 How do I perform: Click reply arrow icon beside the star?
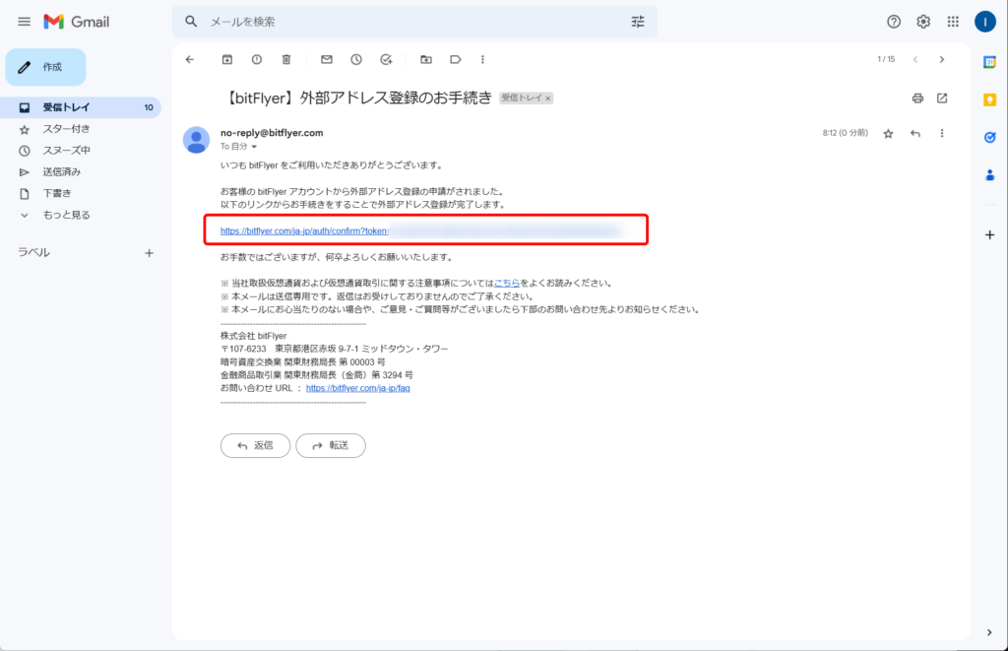[914, 134]
